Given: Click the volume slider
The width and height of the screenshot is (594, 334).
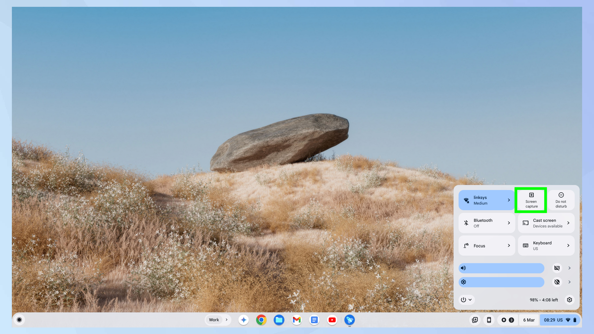Looking at the screenshot, I should pyautogui.click(x=505, y=268).
